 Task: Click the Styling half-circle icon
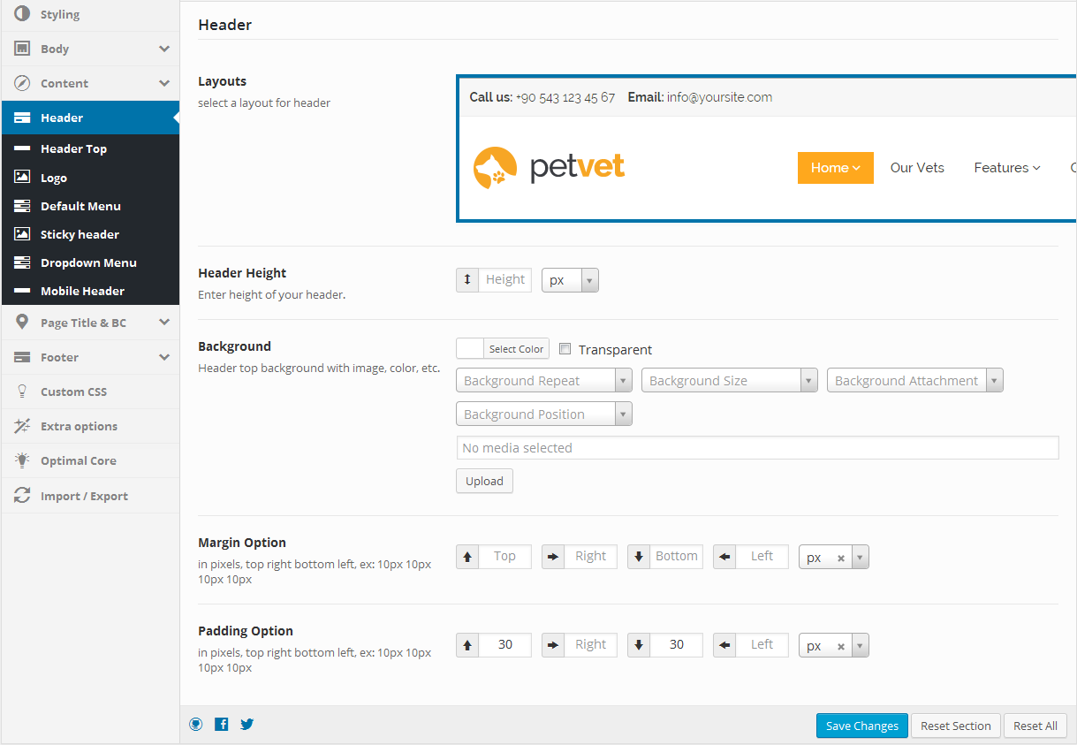pyautogui.click(x=22, y=14)
